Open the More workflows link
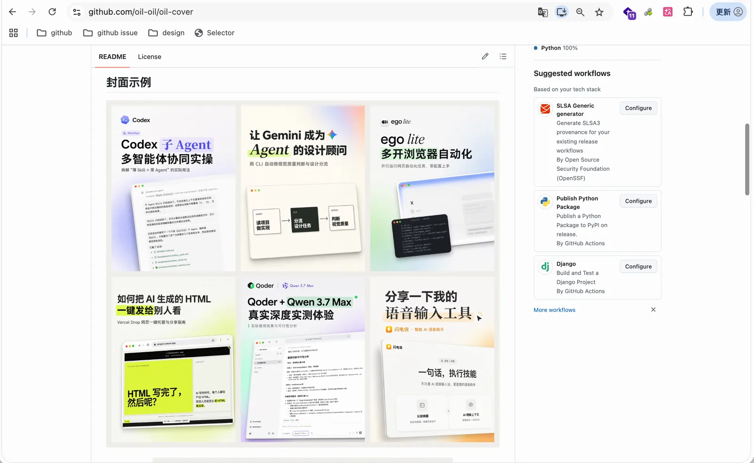The image size is (754, 463). tap(554, 310)
